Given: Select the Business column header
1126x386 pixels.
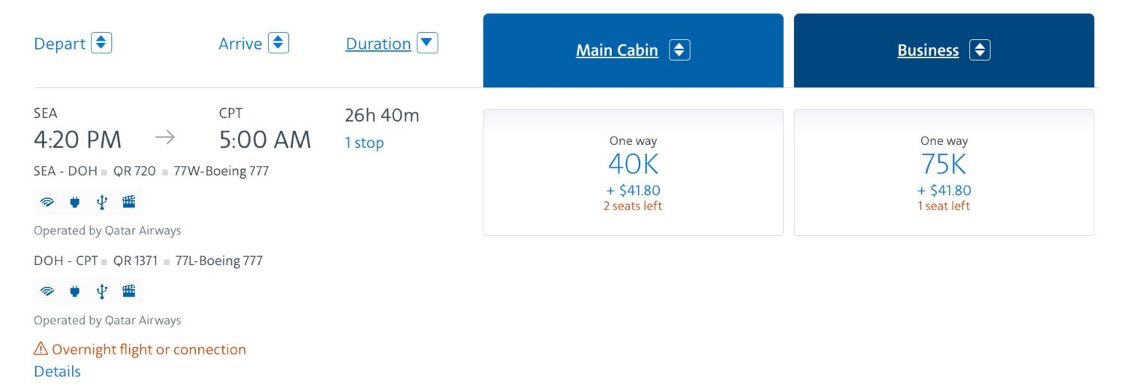Looking at the screenshot, I should click(x=928, y=50).
